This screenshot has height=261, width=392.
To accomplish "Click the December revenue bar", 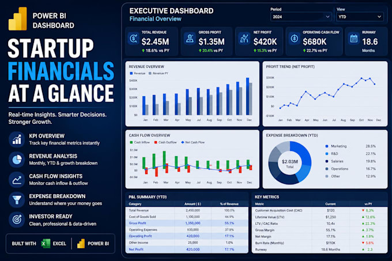I will coord(247,96).
